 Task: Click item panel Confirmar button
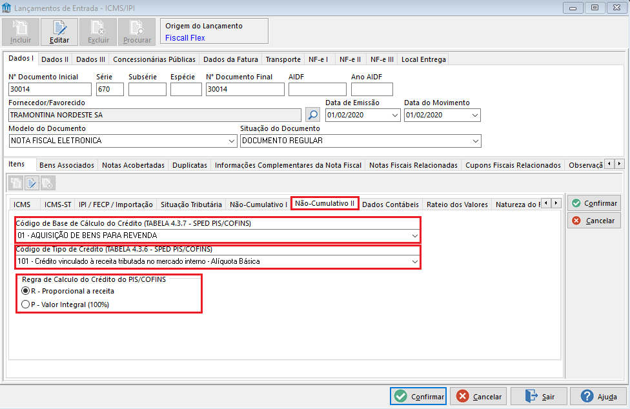(x=594, y=203)
